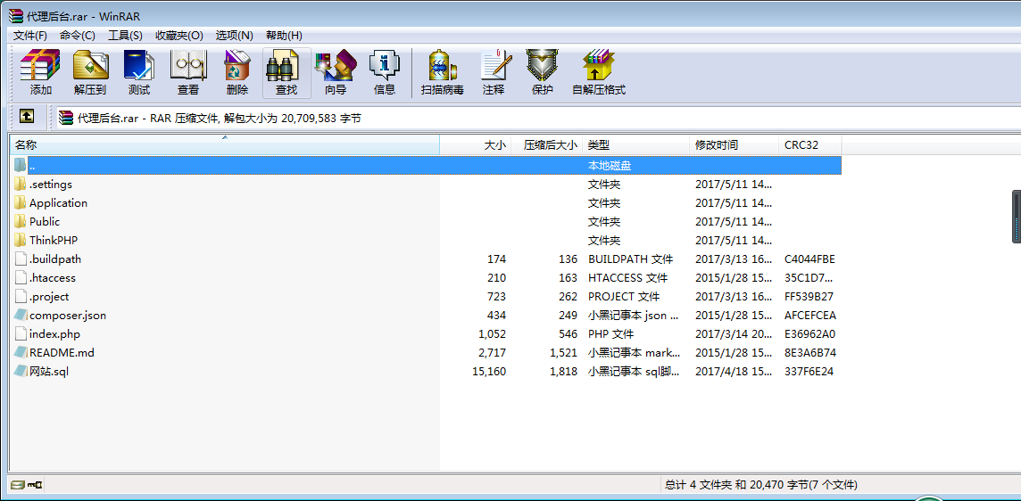The image size is (1021, 501).
Task: Click CRC32 value 337F6E24
Action: point(809,372)
